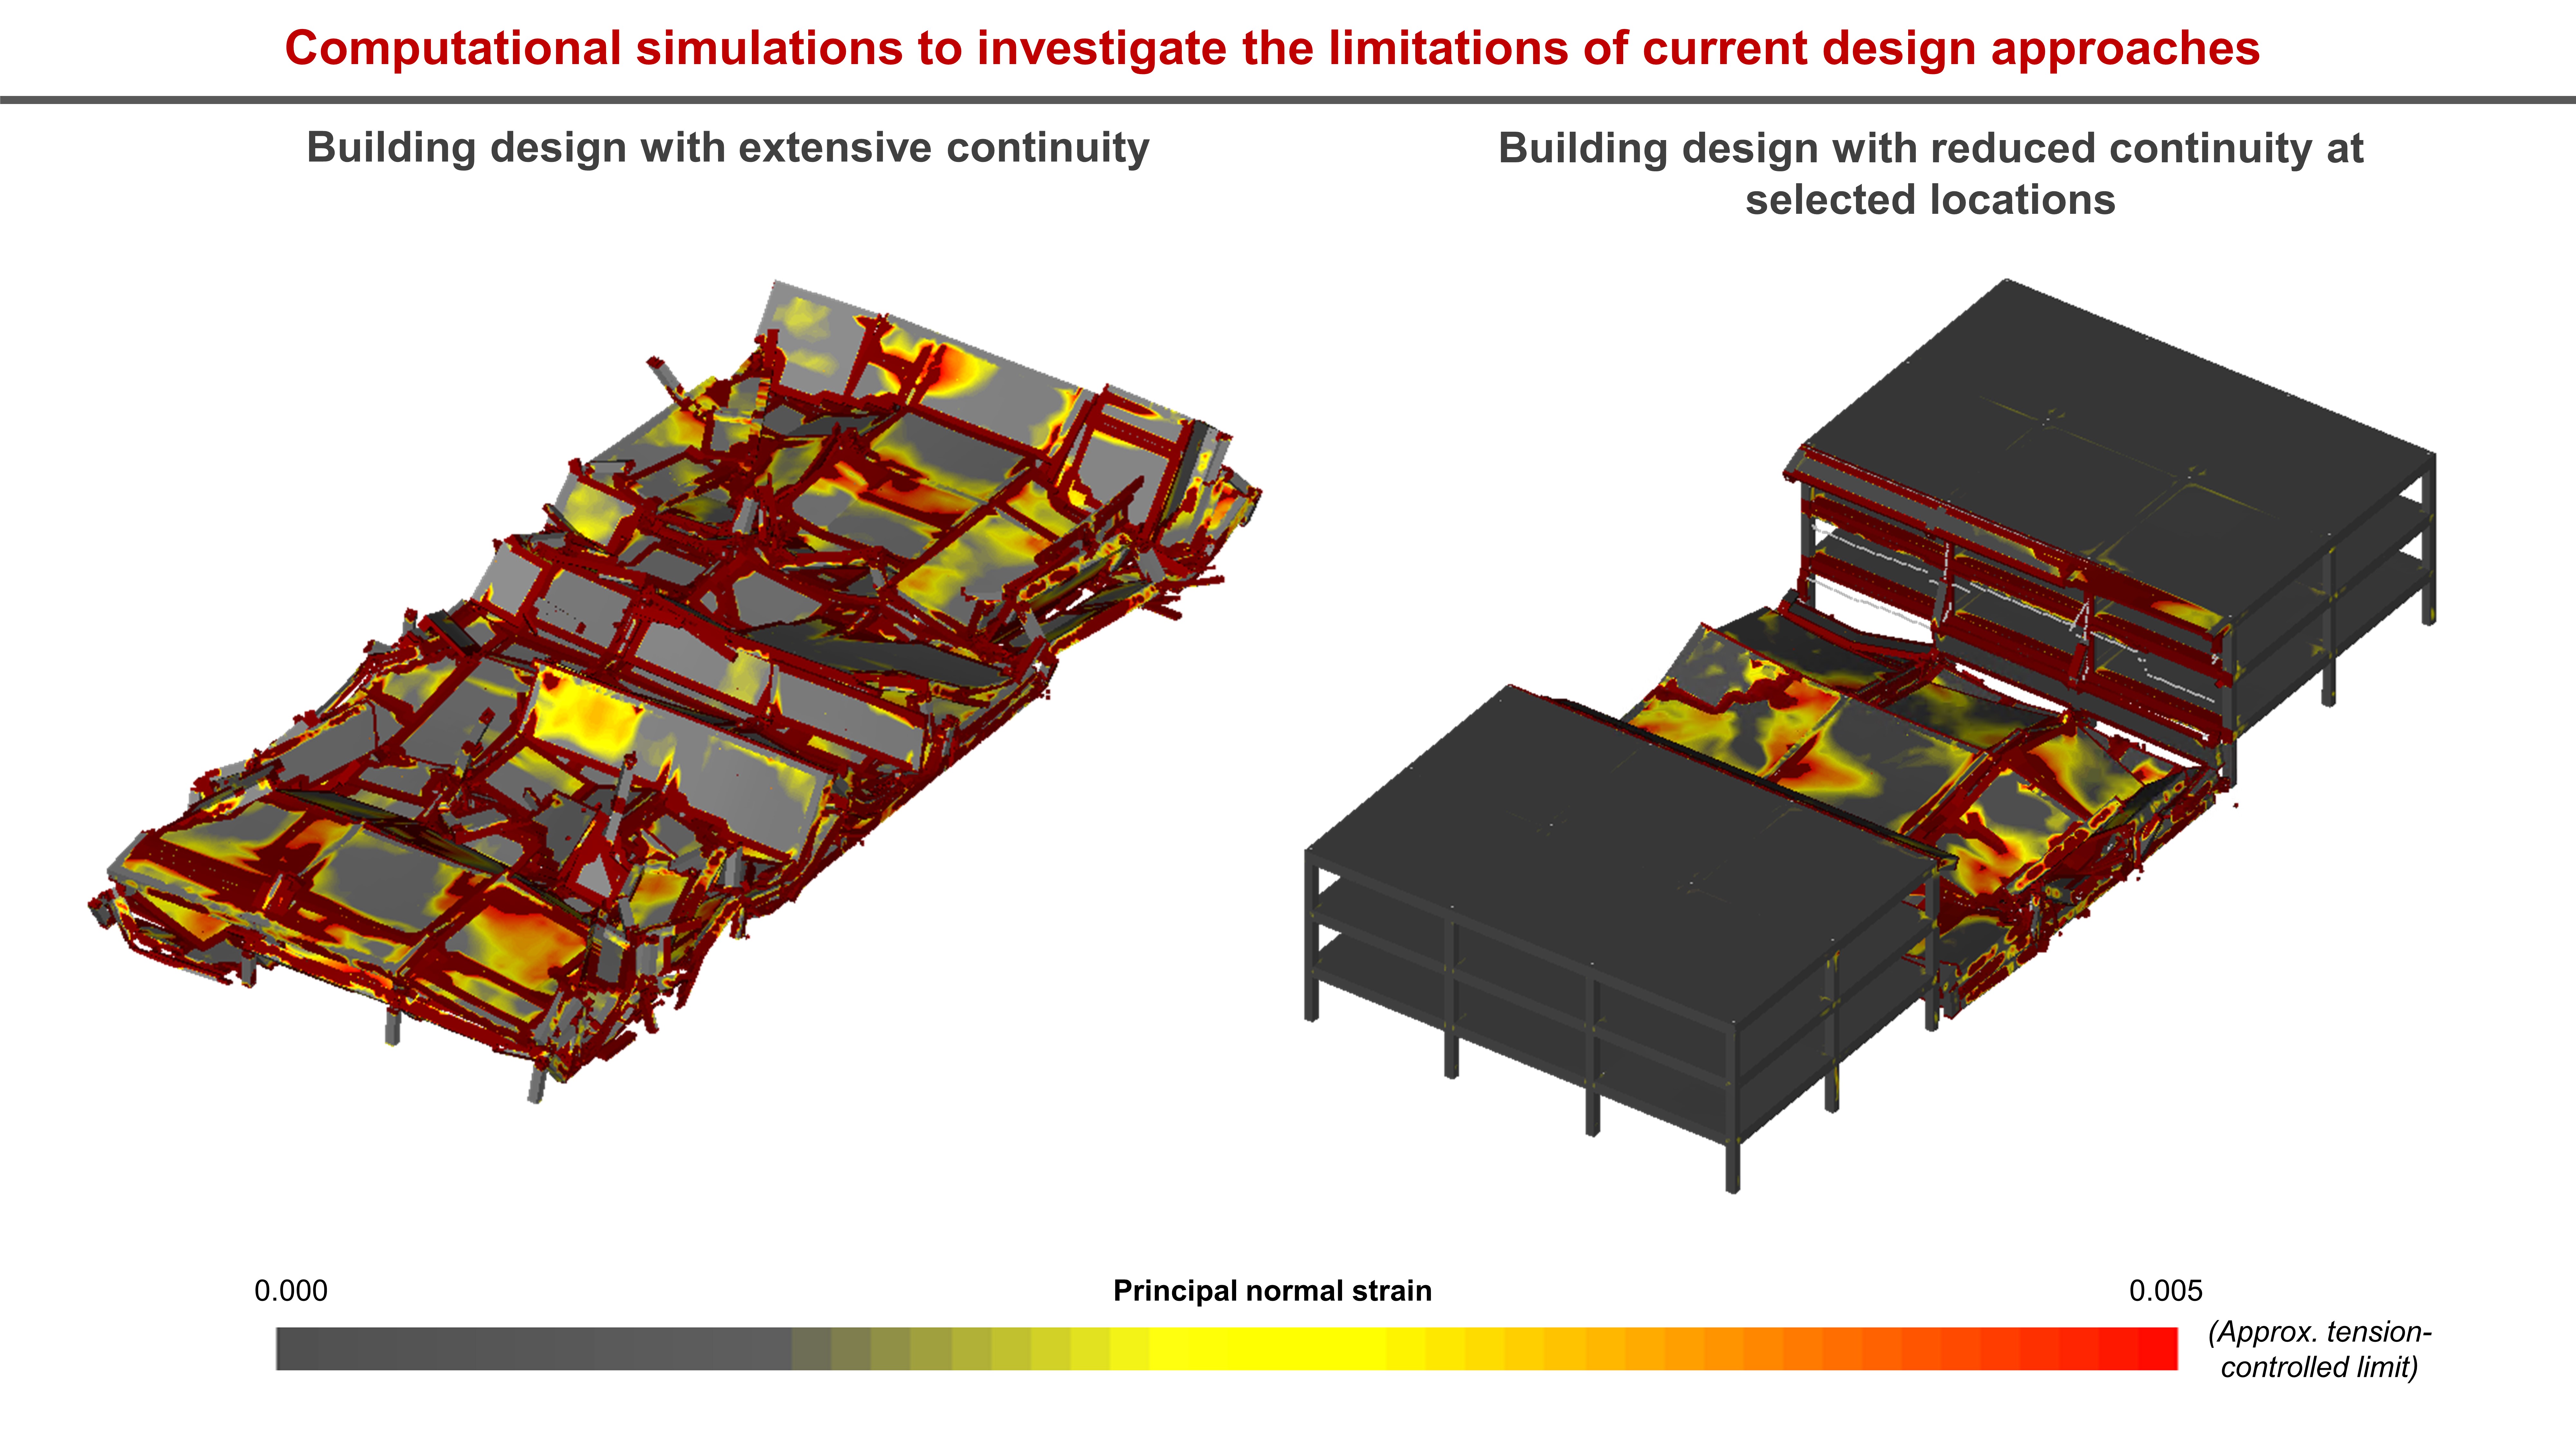Click the collapsed building model on left
The image size is (2576, 1449).
680,690
